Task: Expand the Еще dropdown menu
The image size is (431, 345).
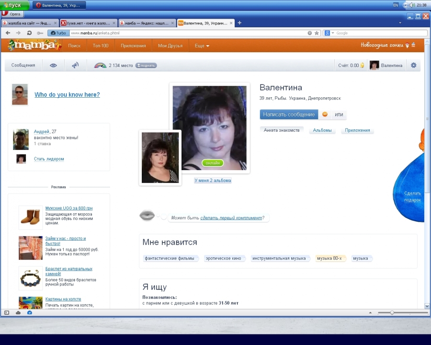Action: coord(202,46)
